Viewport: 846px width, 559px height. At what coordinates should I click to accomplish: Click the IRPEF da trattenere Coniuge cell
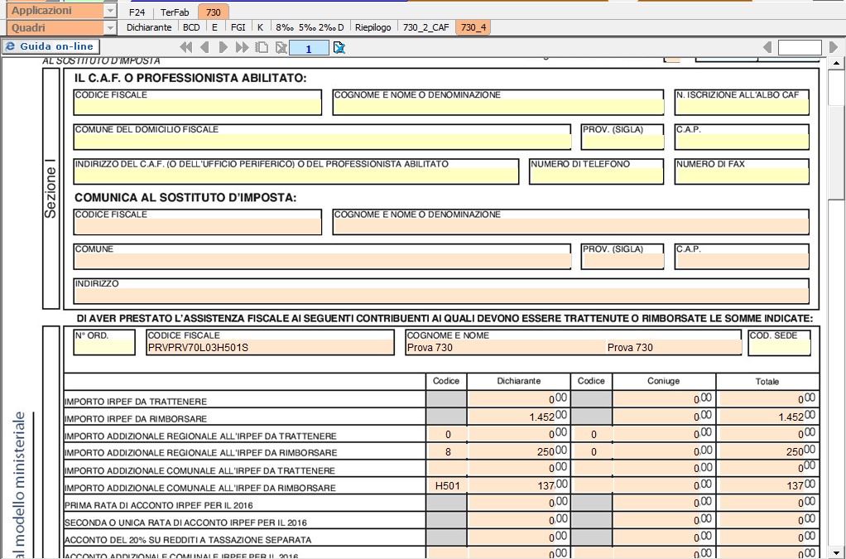point(664,399)
